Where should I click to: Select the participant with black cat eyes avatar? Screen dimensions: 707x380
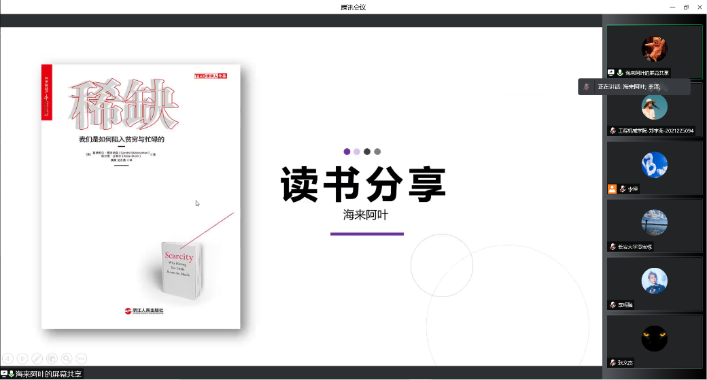click(x=654, y=339)
